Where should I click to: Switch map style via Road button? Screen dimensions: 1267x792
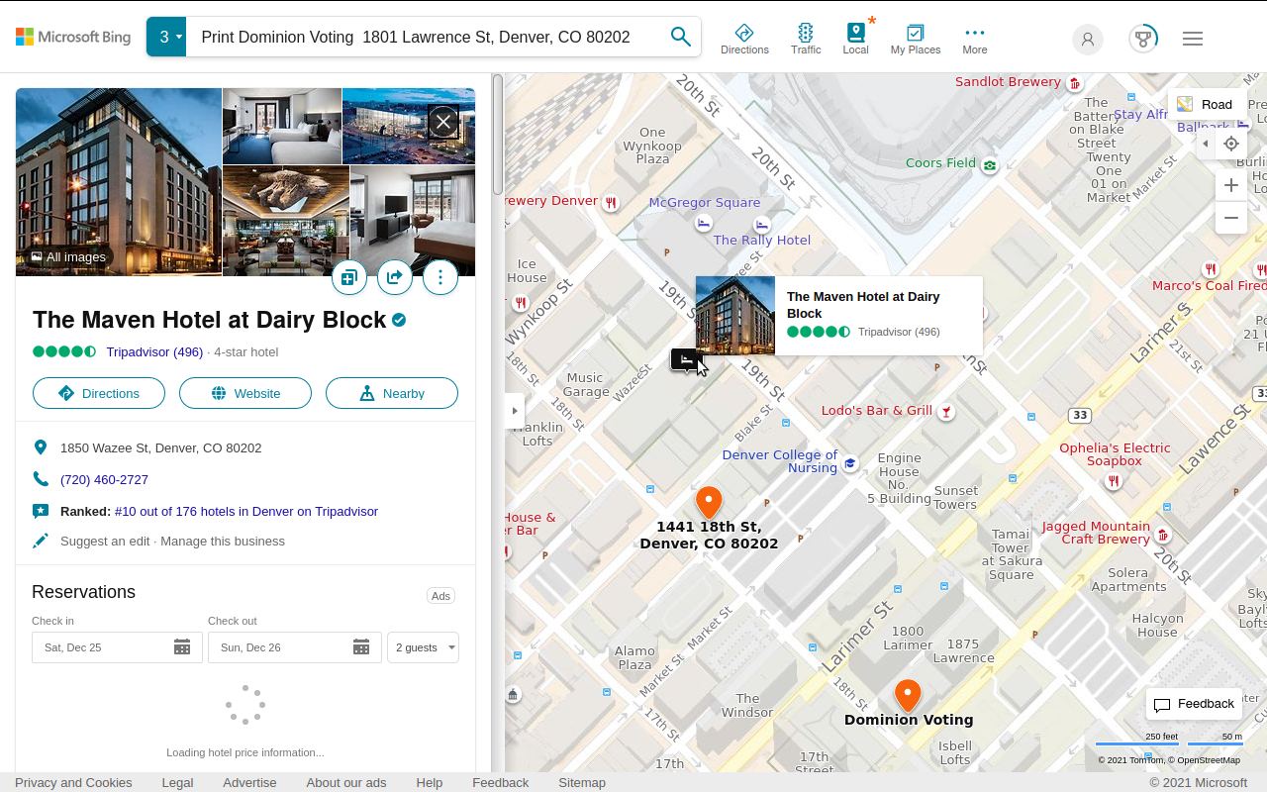1206,104
